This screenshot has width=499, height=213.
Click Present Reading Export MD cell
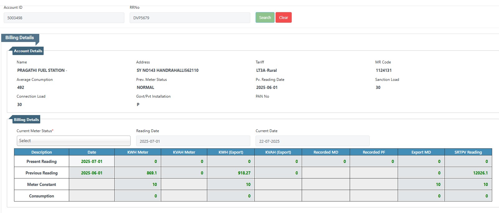point(421,161)
